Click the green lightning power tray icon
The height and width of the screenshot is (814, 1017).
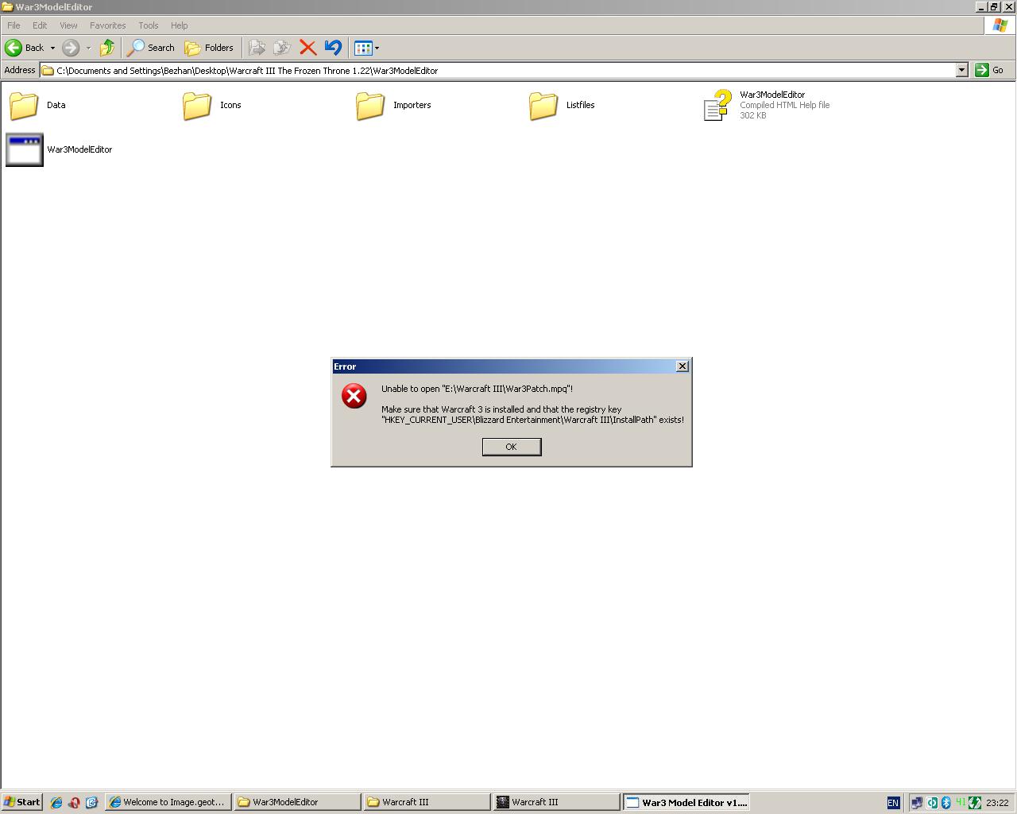point(974,803)
